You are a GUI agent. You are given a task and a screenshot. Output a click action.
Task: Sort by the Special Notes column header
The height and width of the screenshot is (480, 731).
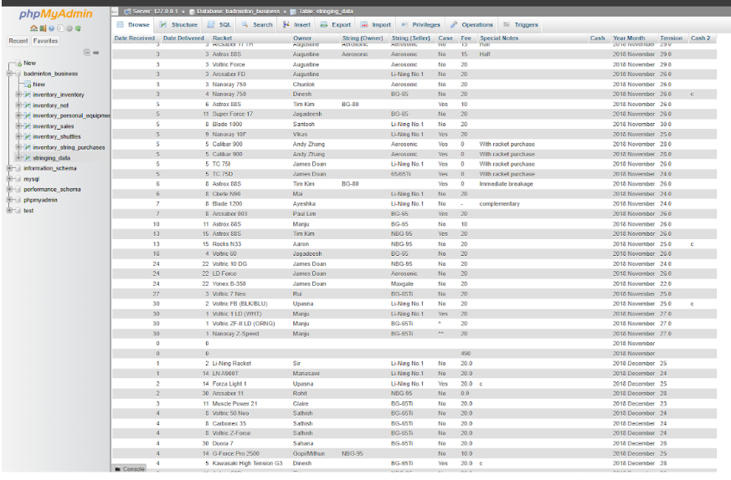coord(499,38)
